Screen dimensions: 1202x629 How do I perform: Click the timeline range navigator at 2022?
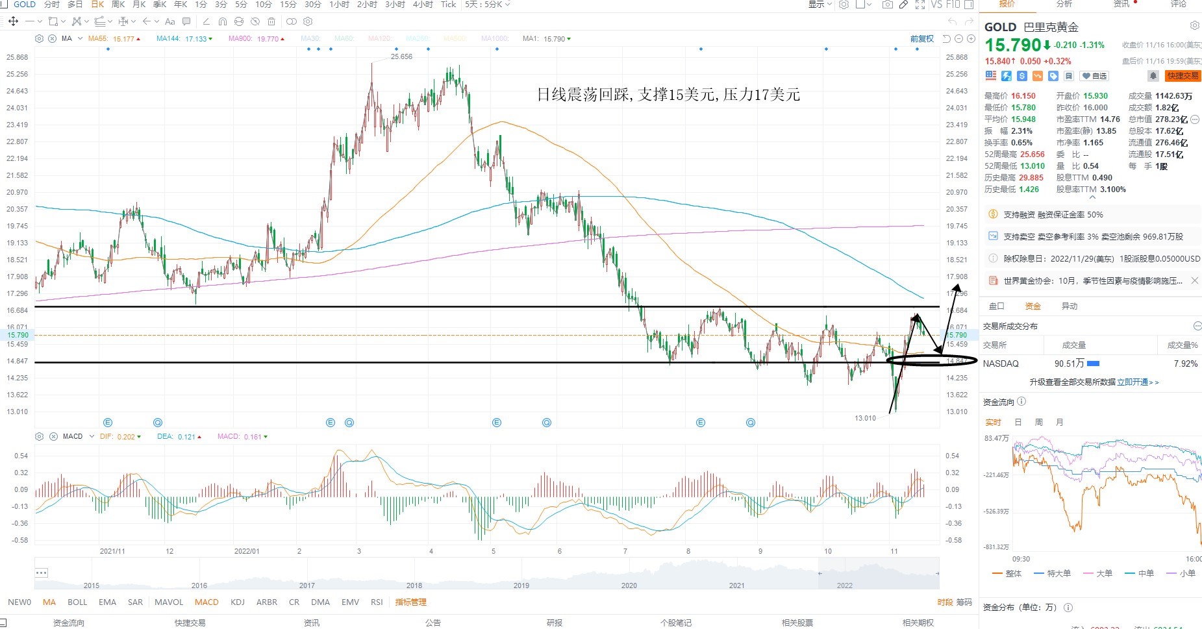coord(844,585)
